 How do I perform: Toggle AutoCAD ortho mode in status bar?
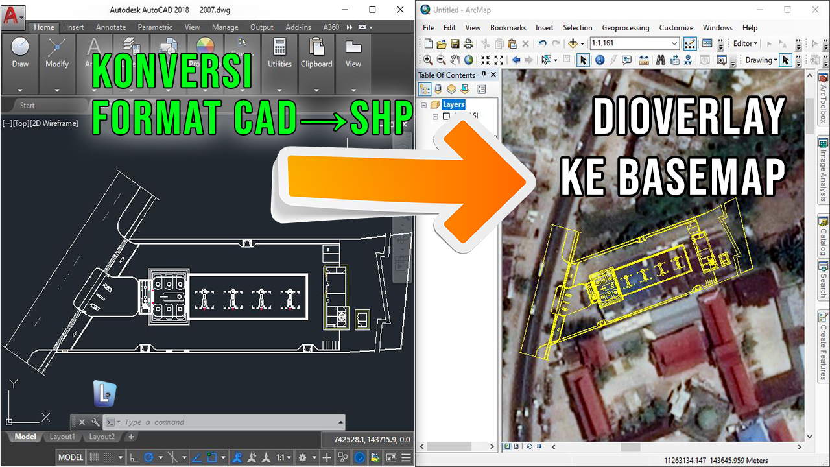click(134, 457)
